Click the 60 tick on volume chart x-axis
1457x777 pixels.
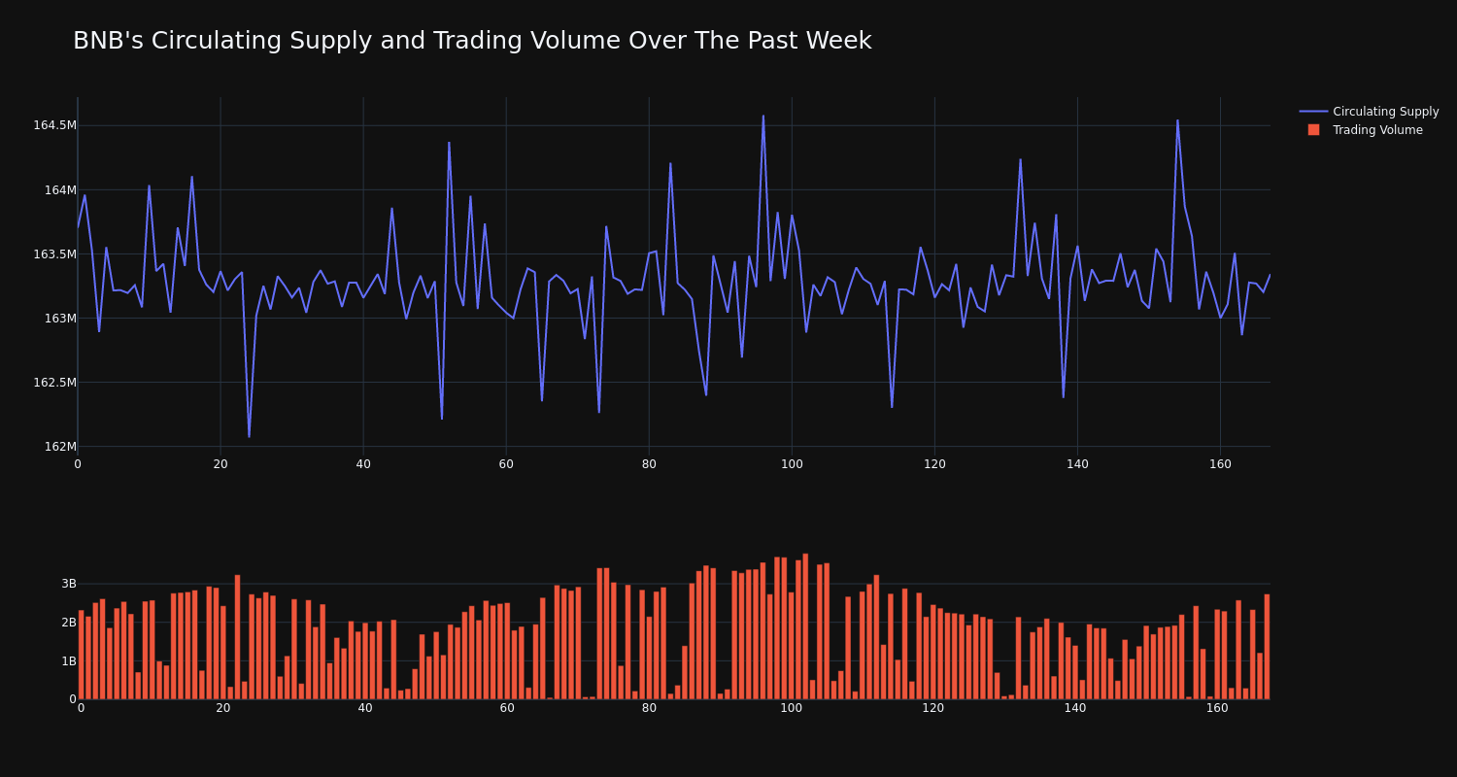(x=507, y=708)
